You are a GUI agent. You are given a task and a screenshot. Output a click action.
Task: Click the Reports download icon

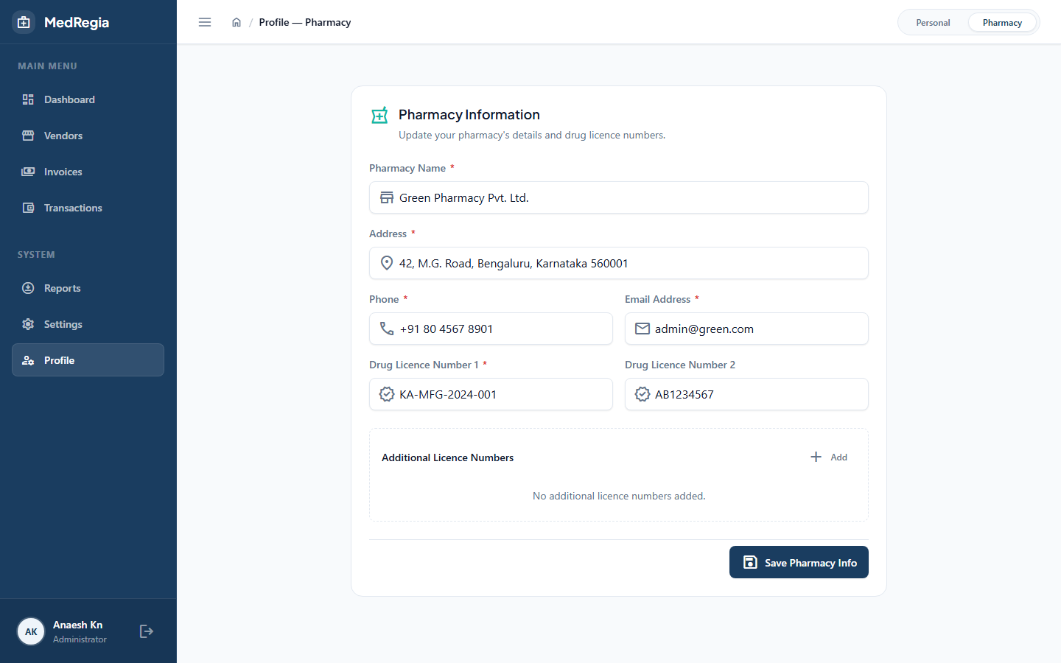(x=28, y=288)
